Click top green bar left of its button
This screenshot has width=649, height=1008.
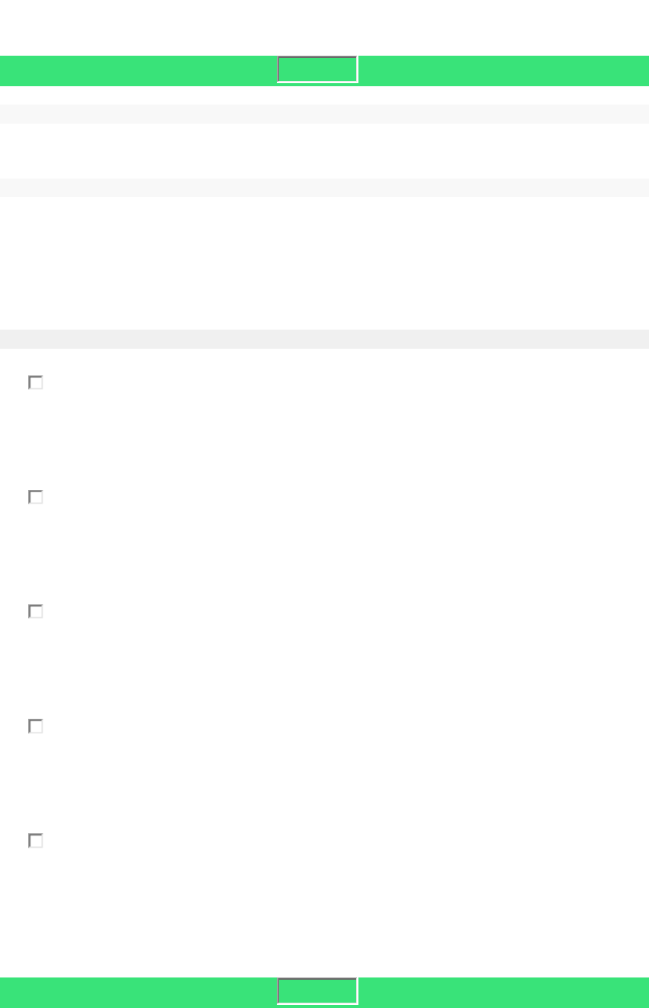click(x=137, y=70)
